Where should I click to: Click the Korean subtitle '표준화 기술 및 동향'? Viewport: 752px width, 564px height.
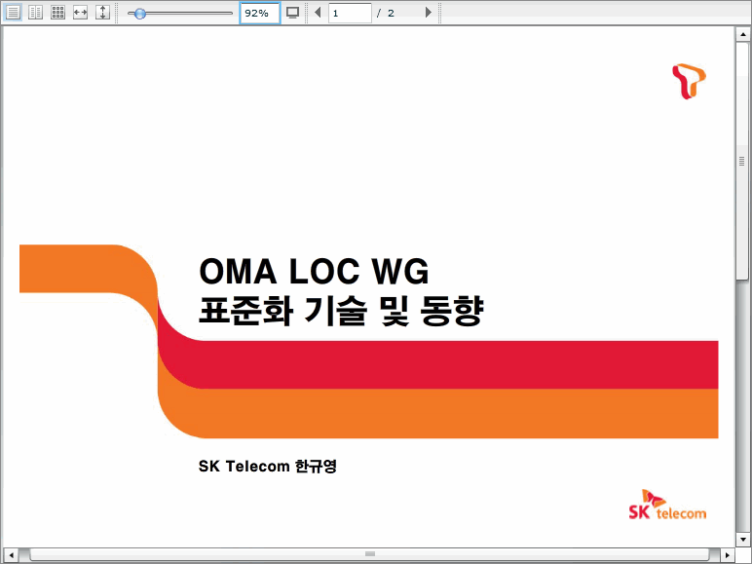click(341, 312)
